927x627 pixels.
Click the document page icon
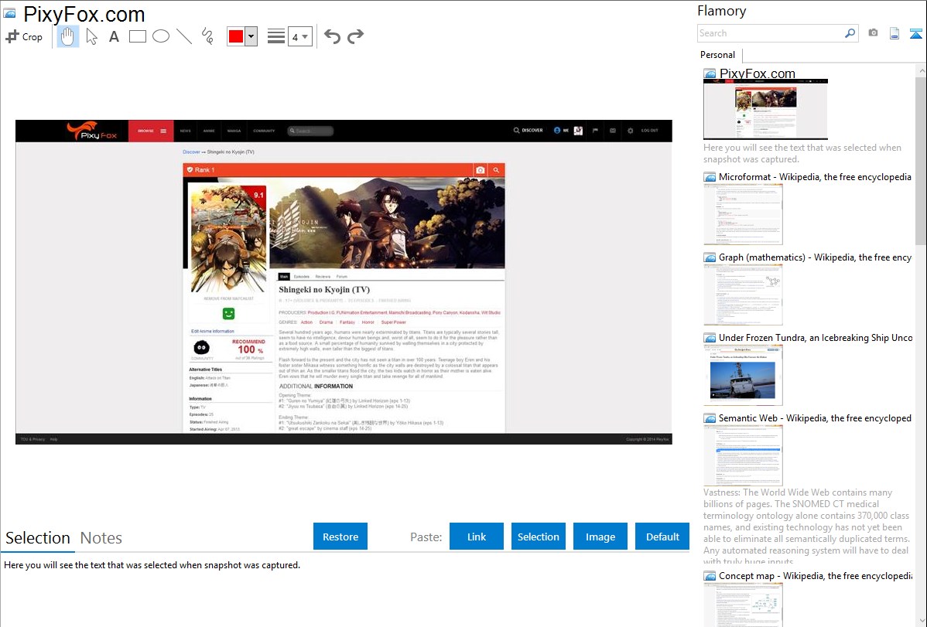tap(895, 33)
